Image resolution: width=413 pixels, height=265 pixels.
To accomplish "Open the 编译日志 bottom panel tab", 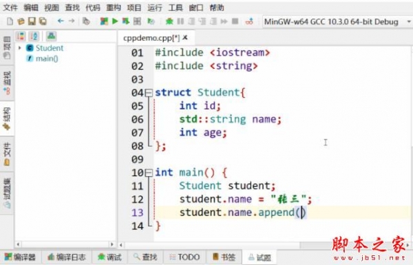I will coord(66,257).
